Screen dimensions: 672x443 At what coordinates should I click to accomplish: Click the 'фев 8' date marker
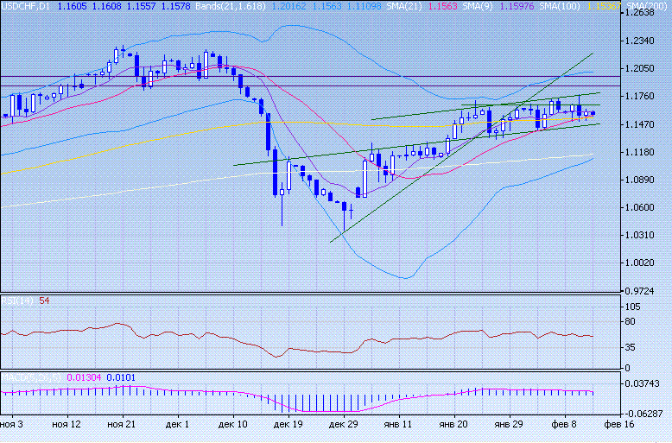[x=563, y=425]
